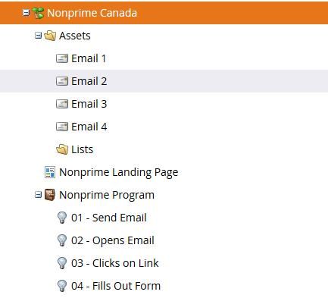Image resolution: width=328 pixels, height=298 pixels.
Task: Open the 02 - Opens Email campaign
Action: [113, 240]
